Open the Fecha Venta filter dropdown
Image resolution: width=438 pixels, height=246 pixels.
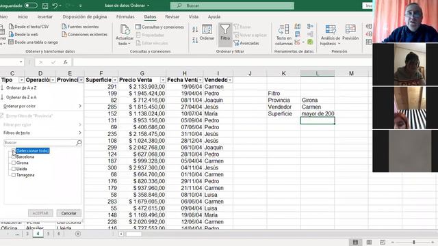point(200,80)
